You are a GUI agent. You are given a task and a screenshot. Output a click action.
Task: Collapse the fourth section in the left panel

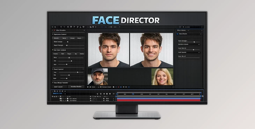(53, 83)
